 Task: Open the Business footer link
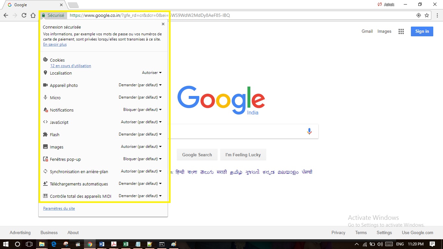(49, 232)
